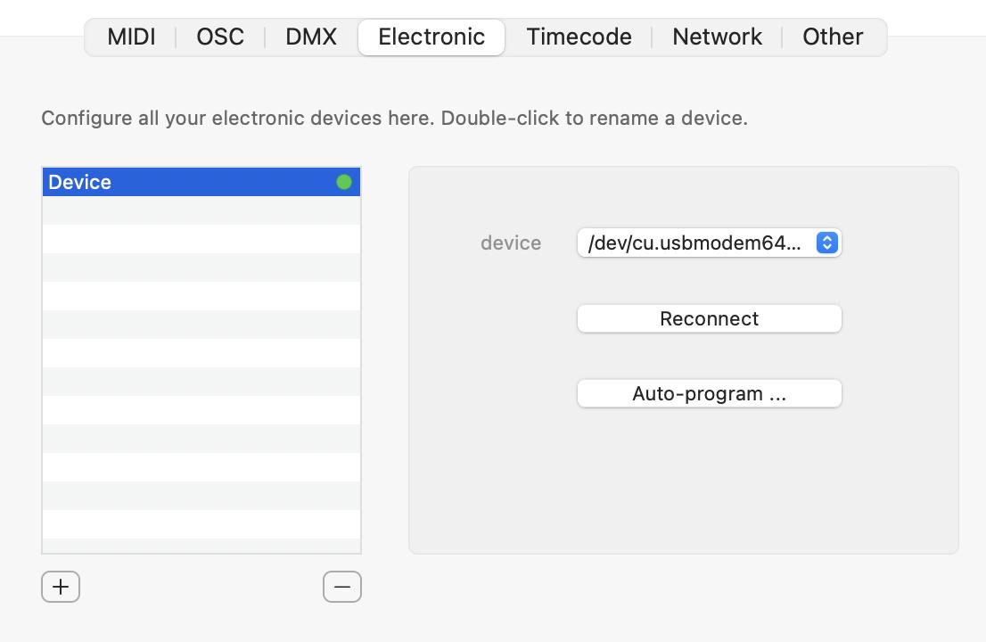986x642 pixels.
Task: Show the Other tab
Action: pos(833,37)
